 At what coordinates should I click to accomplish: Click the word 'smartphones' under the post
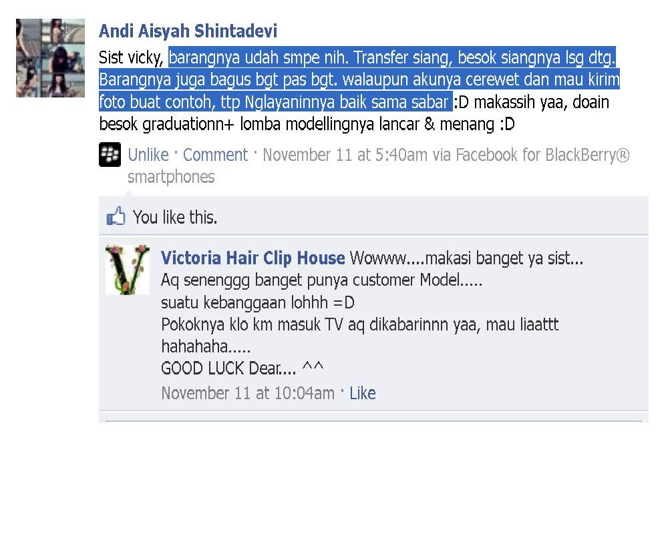171,177
